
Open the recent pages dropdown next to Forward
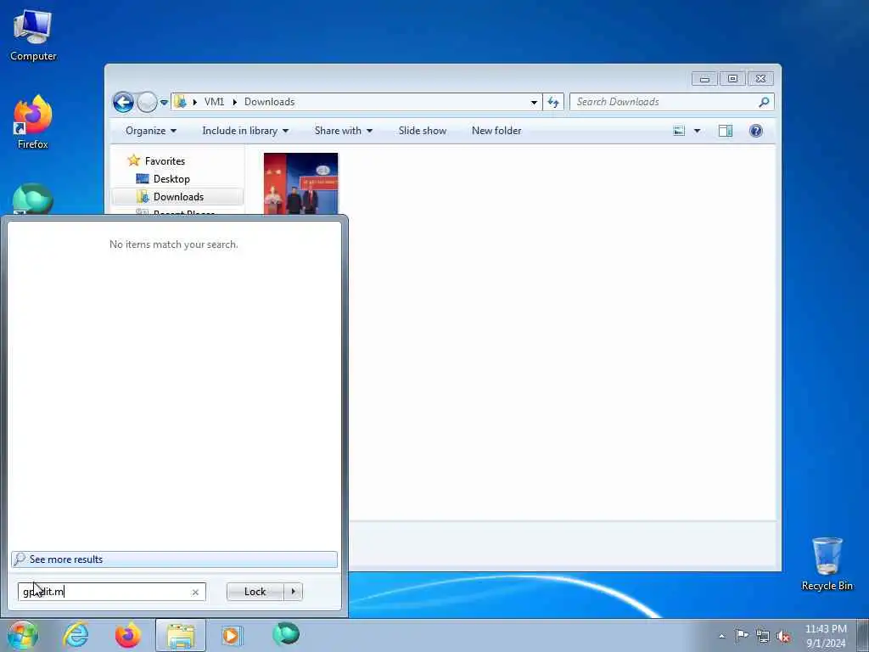pos(164,102)
